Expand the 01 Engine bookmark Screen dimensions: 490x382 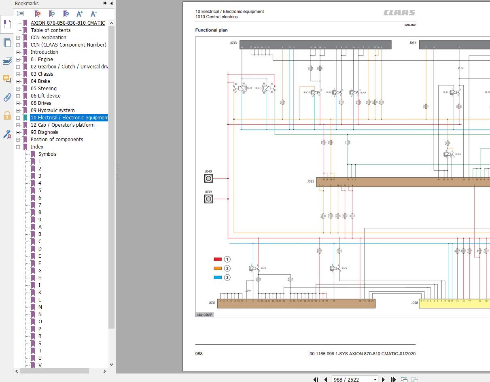18,59
